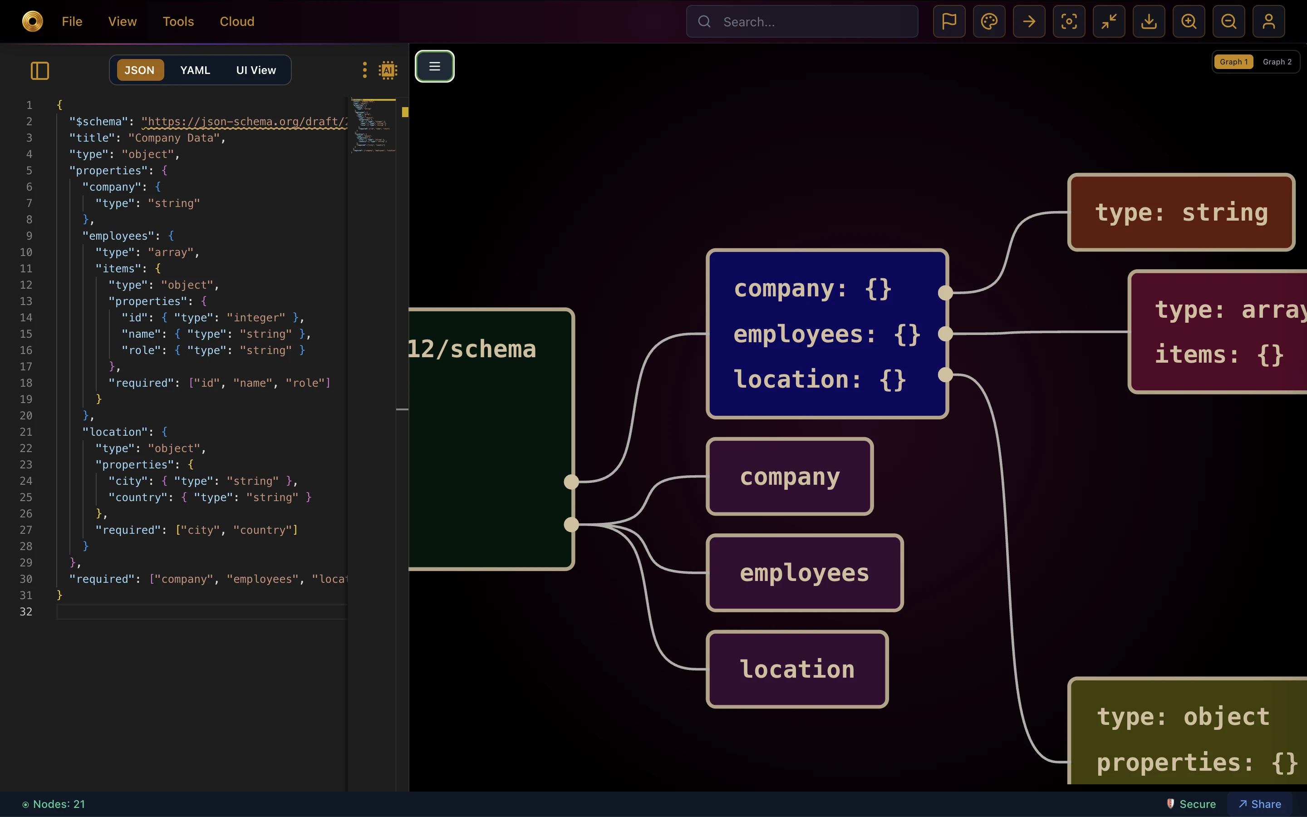Select Graph 1 toggle
1307x817 pixels.
click(1233, 62)
